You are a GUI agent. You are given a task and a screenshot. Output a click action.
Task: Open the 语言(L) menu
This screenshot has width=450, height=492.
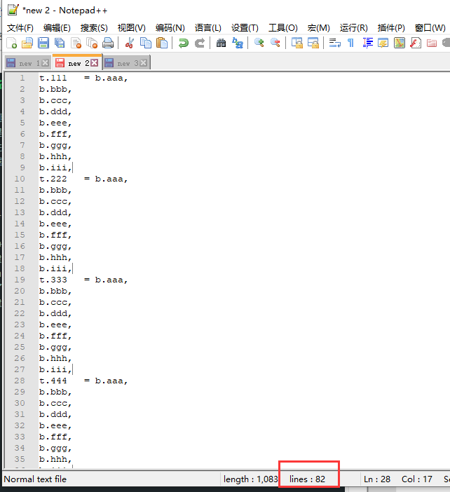207,28
